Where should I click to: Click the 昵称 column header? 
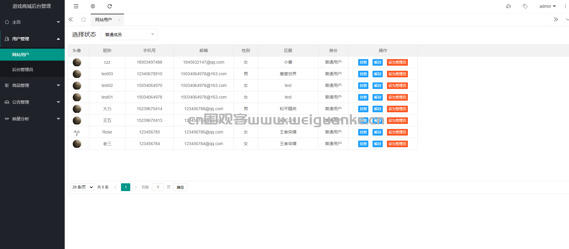tap(107, 50)
